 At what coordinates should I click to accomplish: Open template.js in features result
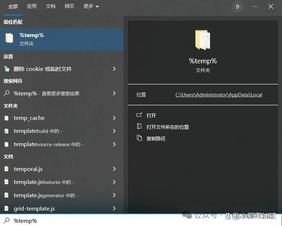coord(62,182)
